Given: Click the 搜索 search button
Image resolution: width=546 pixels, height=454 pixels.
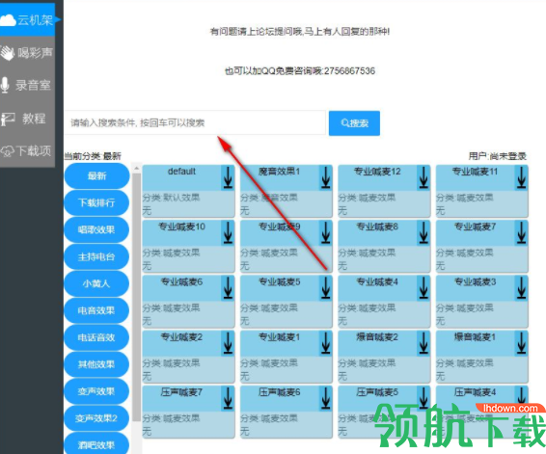Looking at the screenshot, I should pyautogui.click(x=354, y=123).
